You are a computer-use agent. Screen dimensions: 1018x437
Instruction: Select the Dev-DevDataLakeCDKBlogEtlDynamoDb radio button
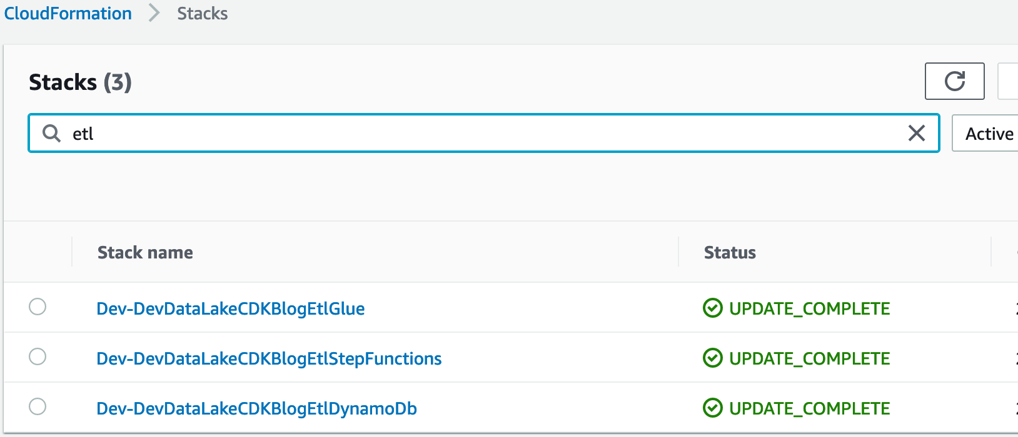[38, 407]
